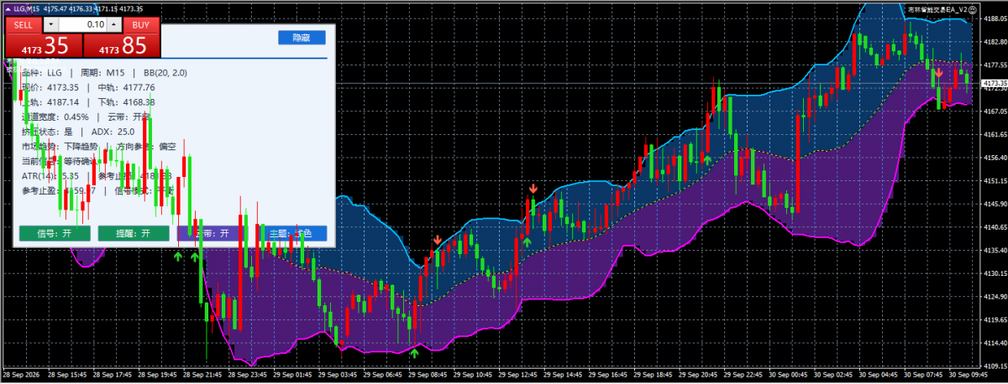
Task: Click the sell price block 4173 35
Action: point(44,45)
